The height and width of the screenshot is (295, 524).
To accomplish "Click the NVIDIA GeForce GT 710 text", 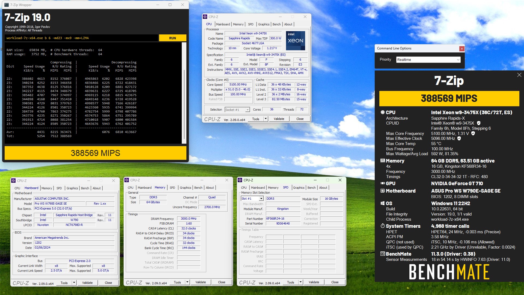I will click(x=457, y=184).
